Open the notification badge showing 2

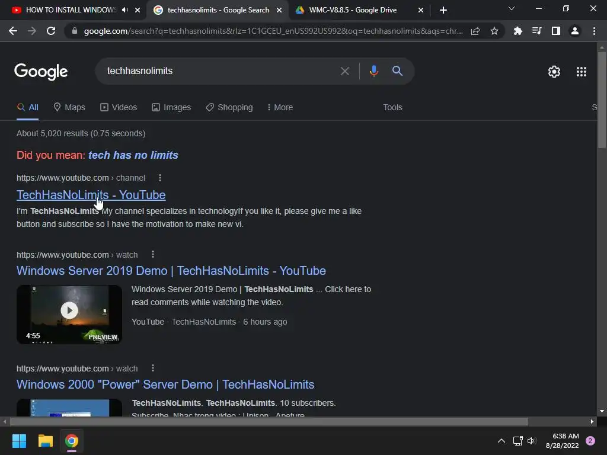(590, 441)
